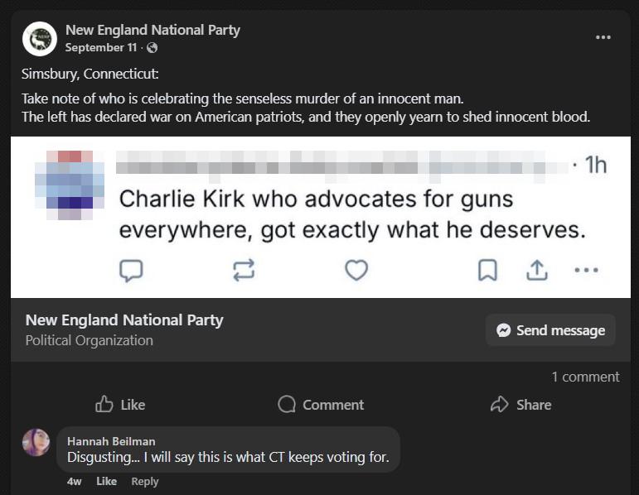Viewport: 639px width, 495px height.
Task: Reply to Hannah Beilman's comment
Action: [x=144, y=482]
